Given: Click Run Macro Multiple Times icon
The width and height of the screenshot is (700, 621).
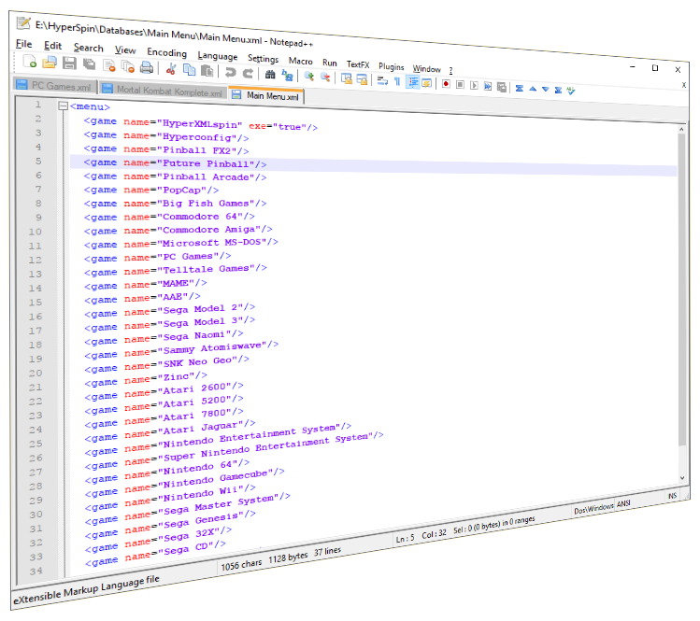Looking at the screenshot, I should (x=488, y=86).
